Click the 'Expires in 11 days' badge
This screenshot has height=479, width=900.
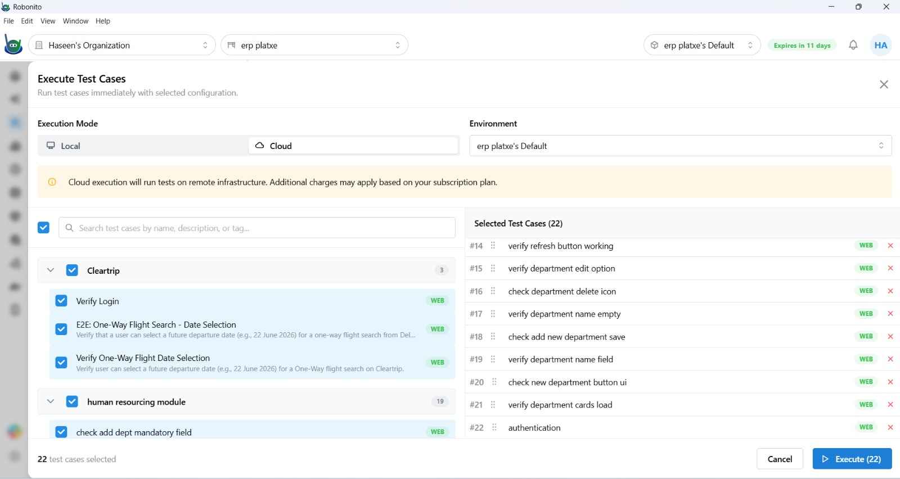802,46
